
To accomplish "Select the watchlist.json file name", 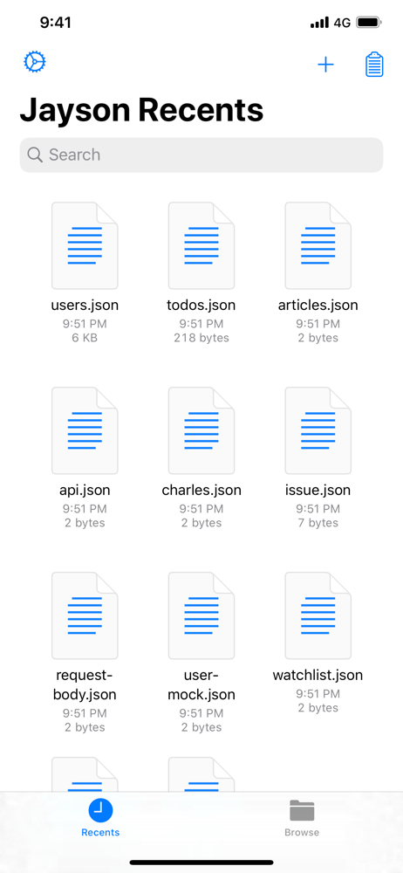I will 318,676.
